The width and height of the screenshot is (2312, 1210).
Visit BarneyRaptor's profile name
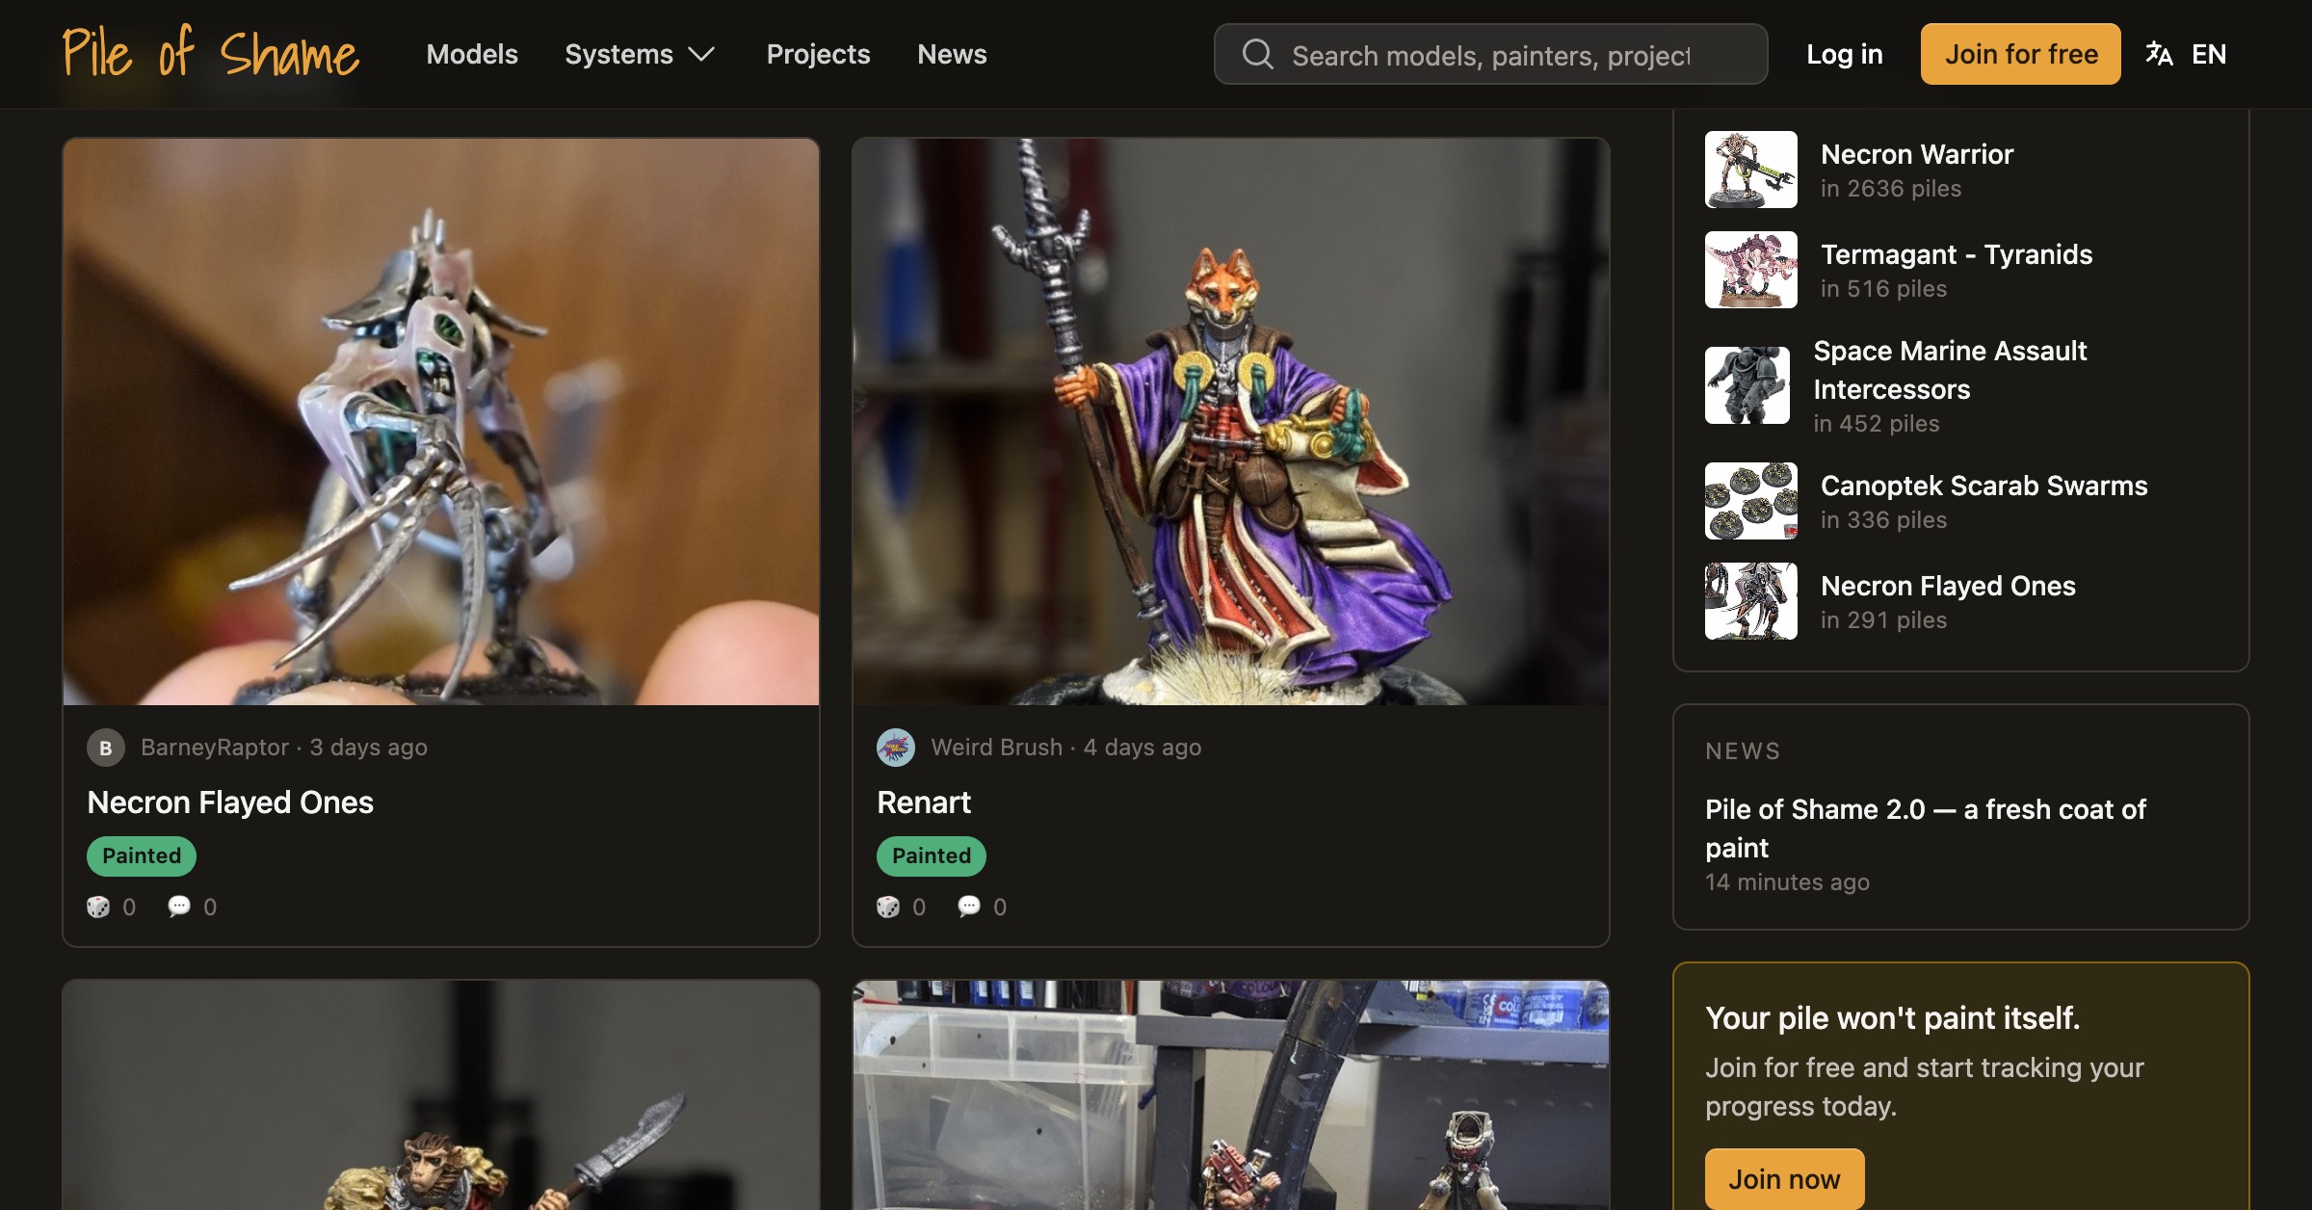[215, 748]
